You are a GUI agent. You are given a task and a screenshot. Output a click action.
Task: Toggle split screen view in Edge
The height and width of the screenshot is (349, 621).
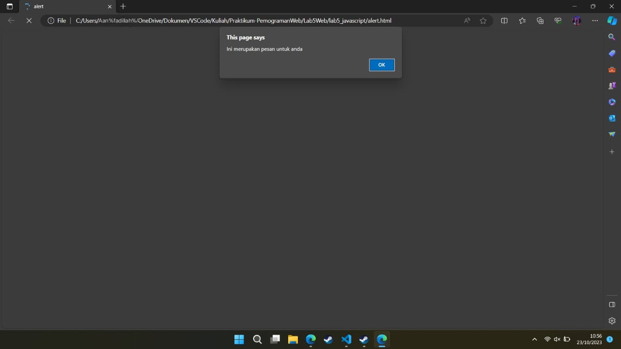pyautogui.click(x=504, y=20)
